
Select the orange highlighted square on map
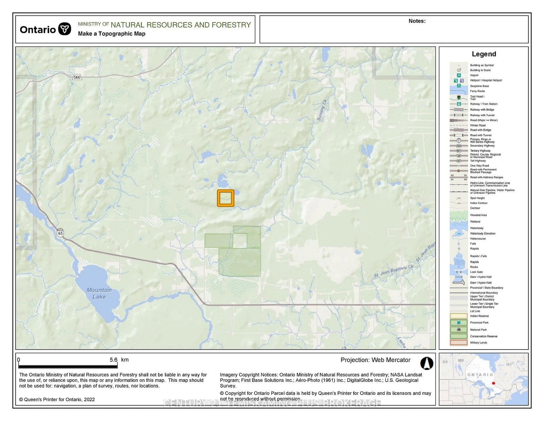pyautogui.click(x=226, y=198)
